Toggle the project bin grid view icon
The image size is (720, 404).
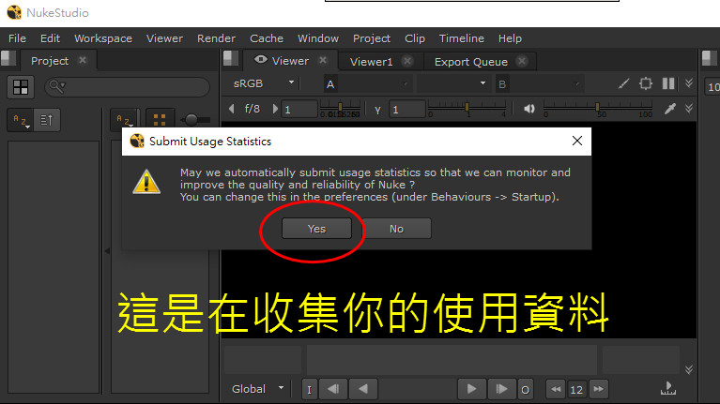coord(21,87)
